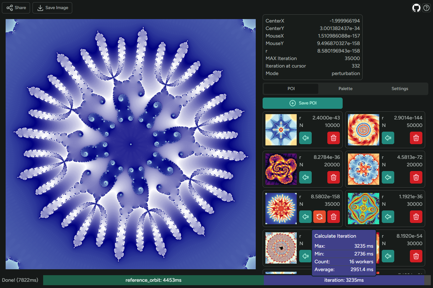Delete the POI with r 2.4000e-43
433x288 pixels.
(334, 138)
